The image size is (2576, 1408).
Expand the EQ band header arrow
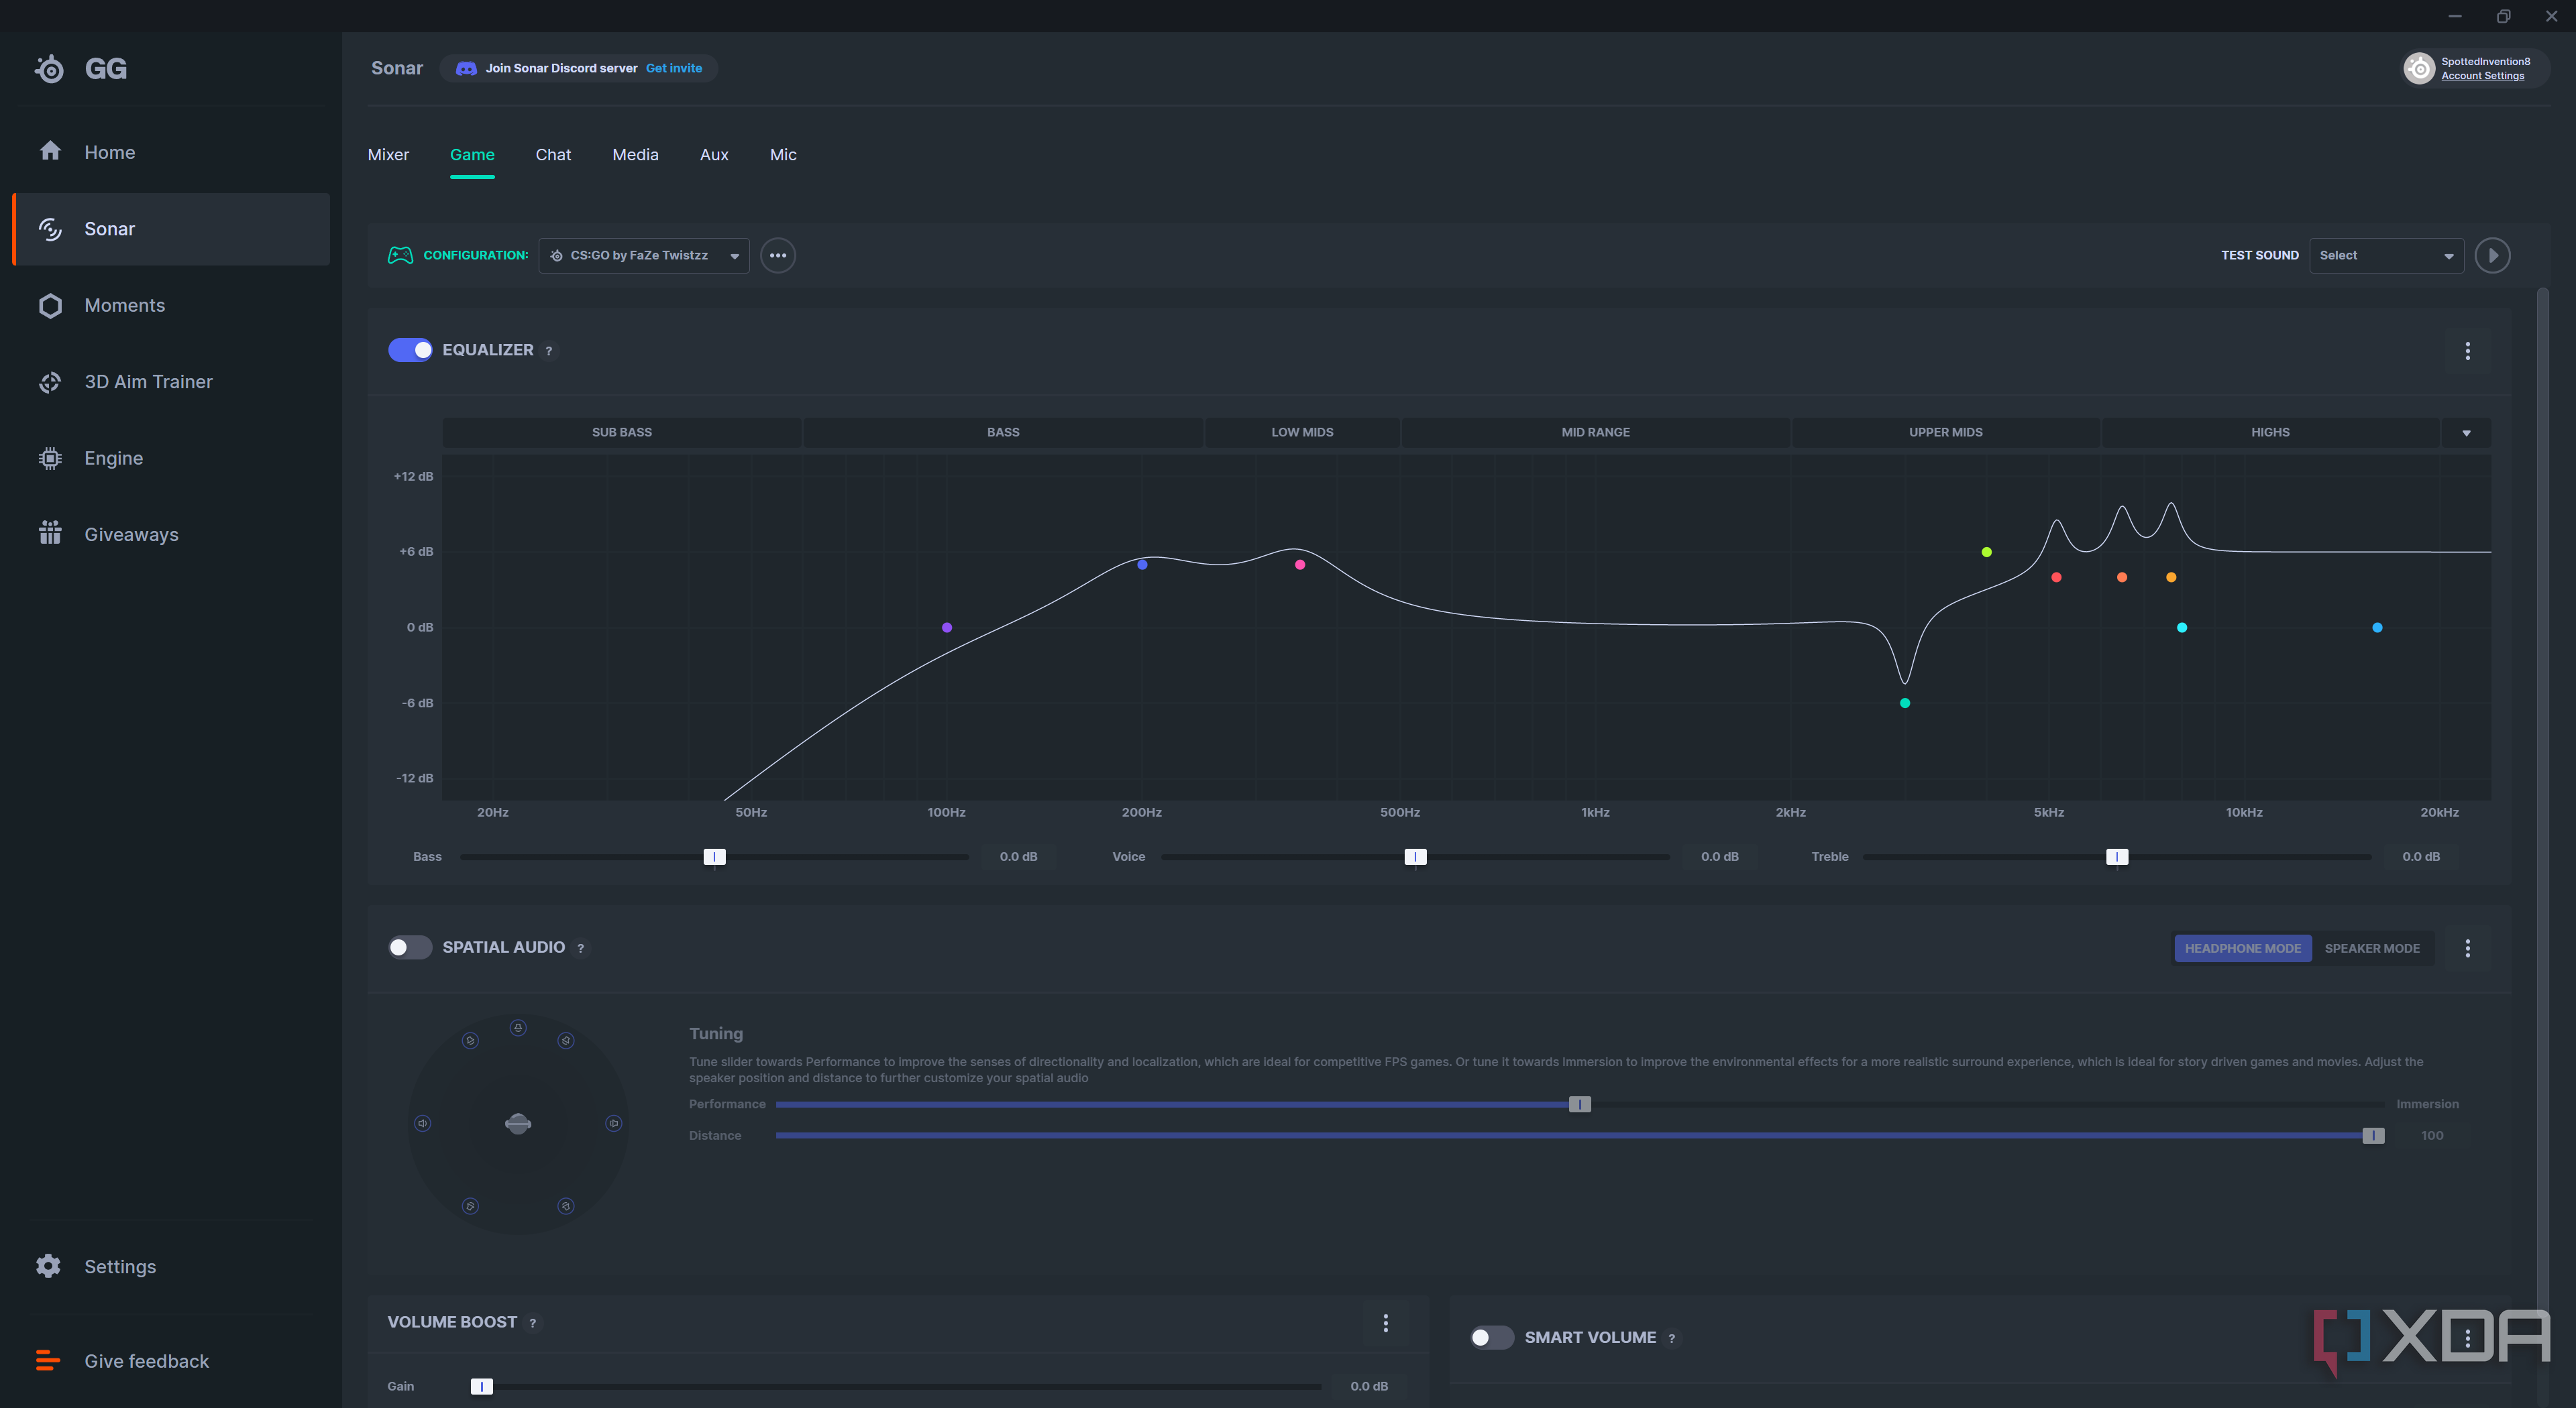pos(2466,432)
